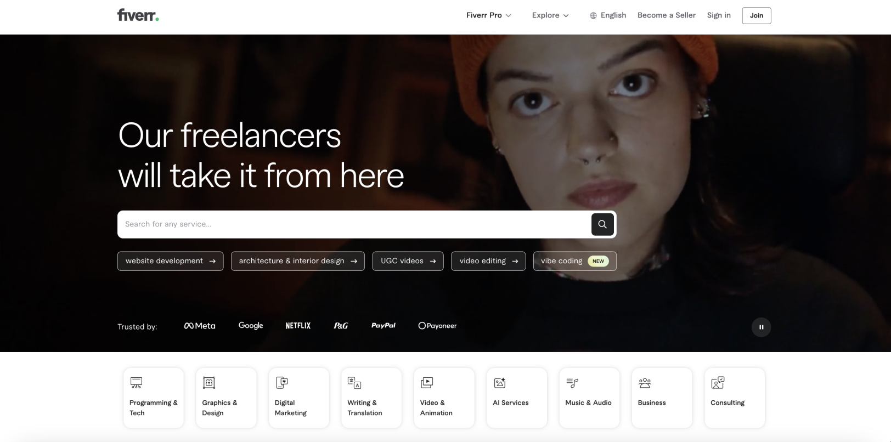Click the Become a Seller link
891x442 pixels.
pyautogui.click(x=666, y=15)
